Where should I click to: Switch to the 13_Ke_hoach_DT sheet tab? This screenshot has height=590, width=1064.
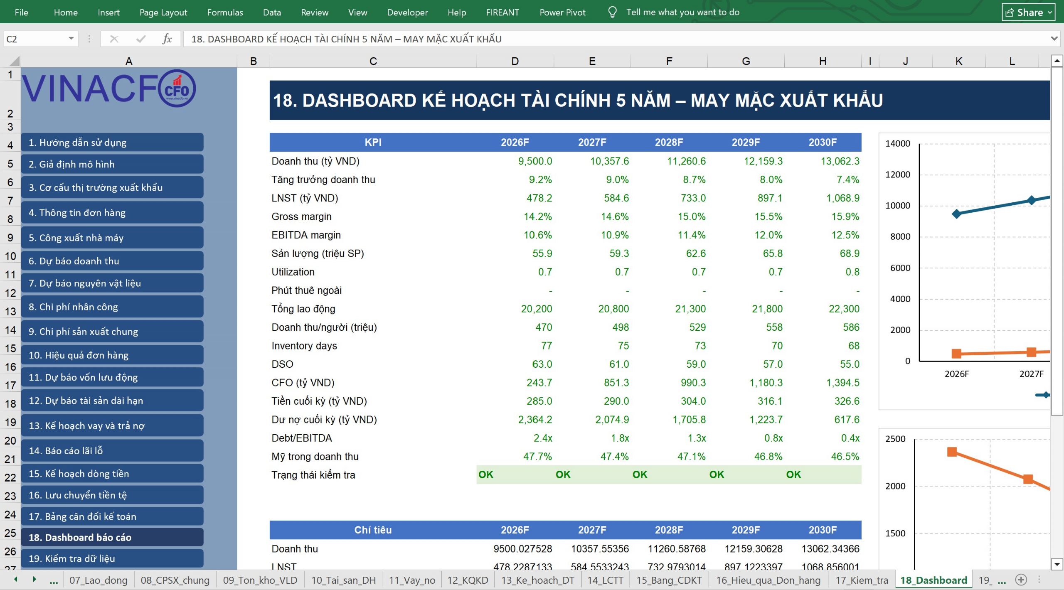pos(538,580)
